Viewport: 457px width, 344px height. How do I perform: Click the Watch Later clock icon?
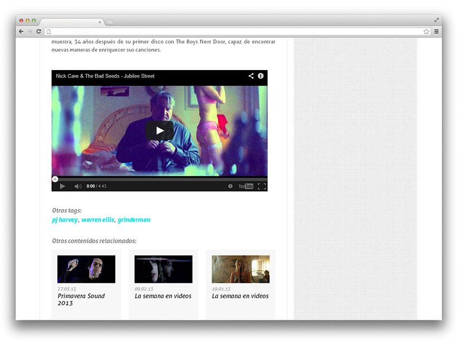coord(230,186)
